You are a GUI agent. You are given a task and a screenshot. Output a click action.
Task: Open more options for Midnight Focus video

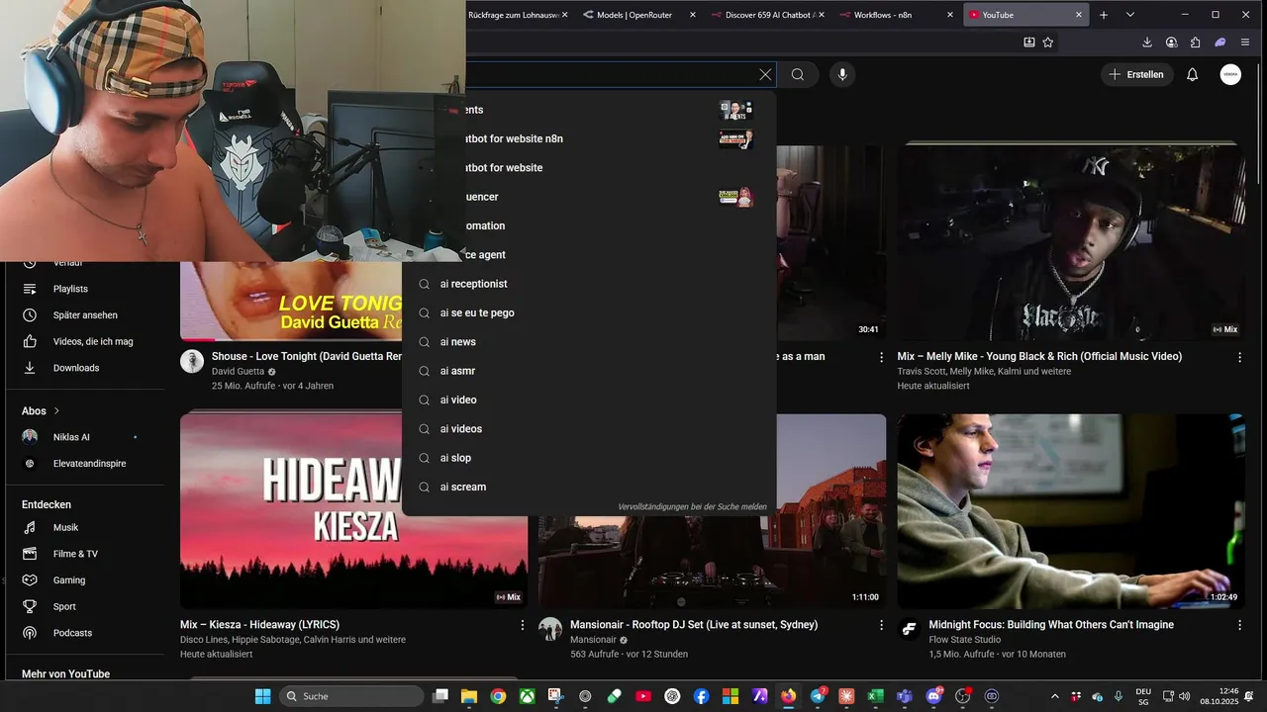tap(1239, 625)
